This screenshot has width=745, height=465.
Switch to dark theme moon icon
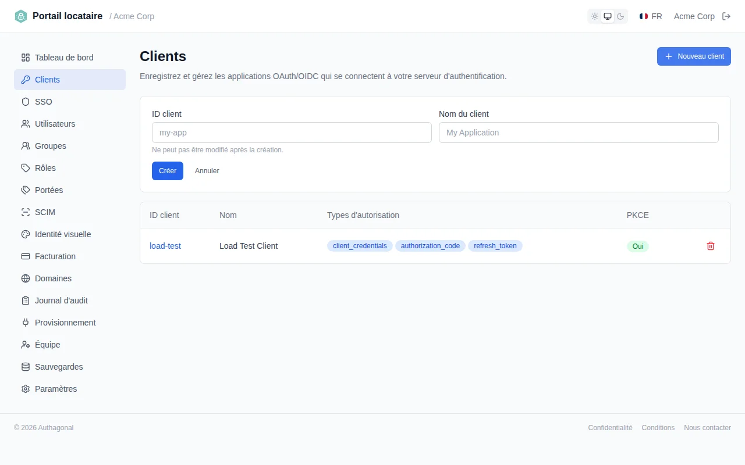[x=620, y=16]
